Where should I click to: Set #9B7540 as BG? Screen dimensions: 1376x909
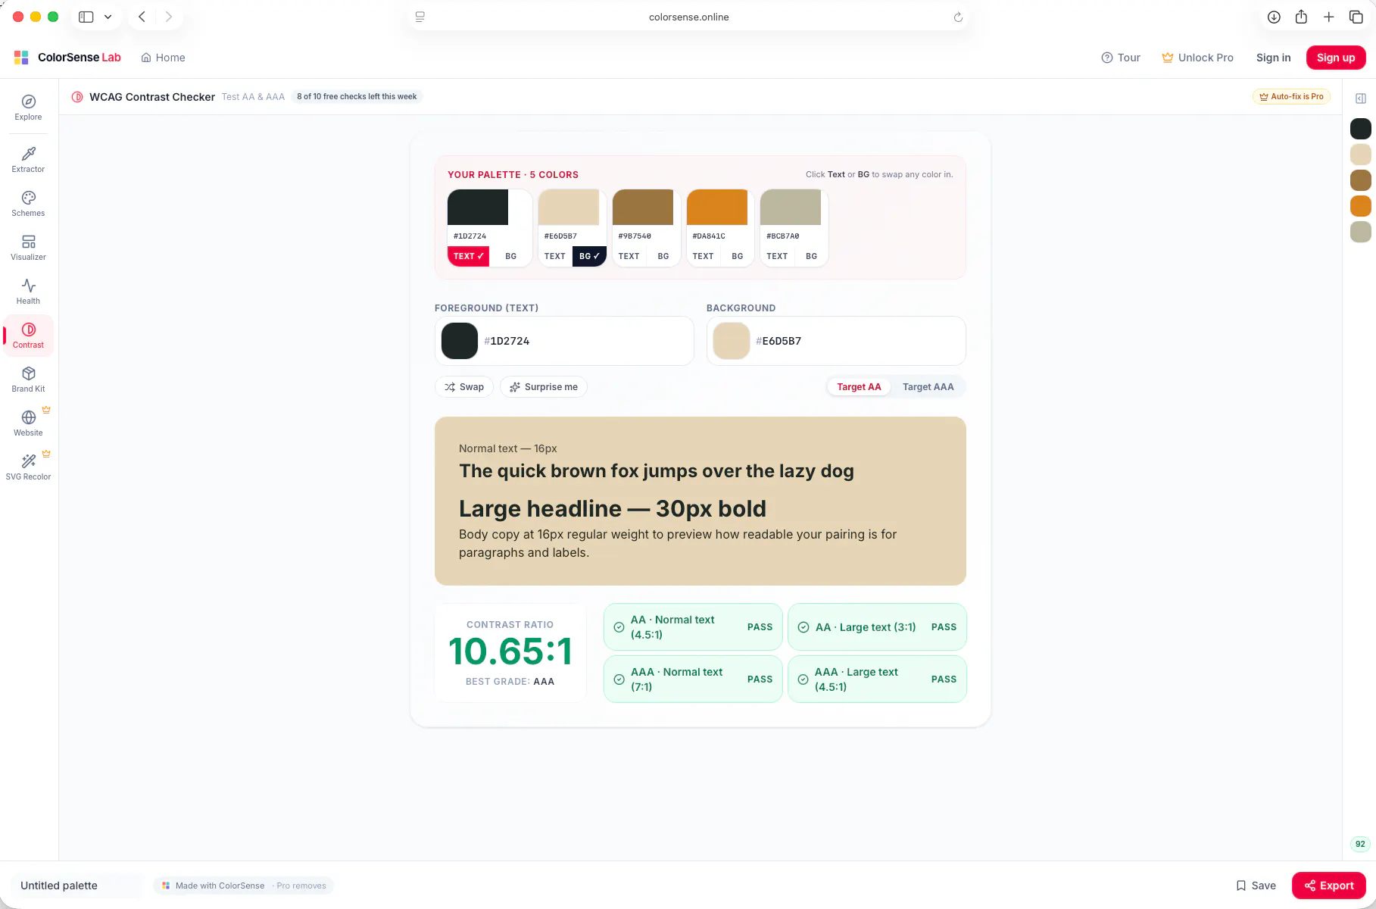(x=663, y=256)
